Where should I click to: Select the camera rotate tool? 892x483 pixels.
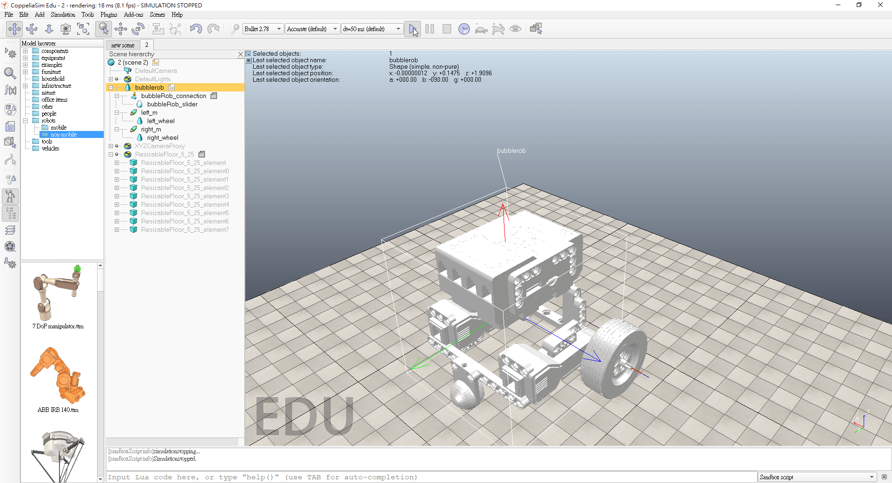point(32,29)
